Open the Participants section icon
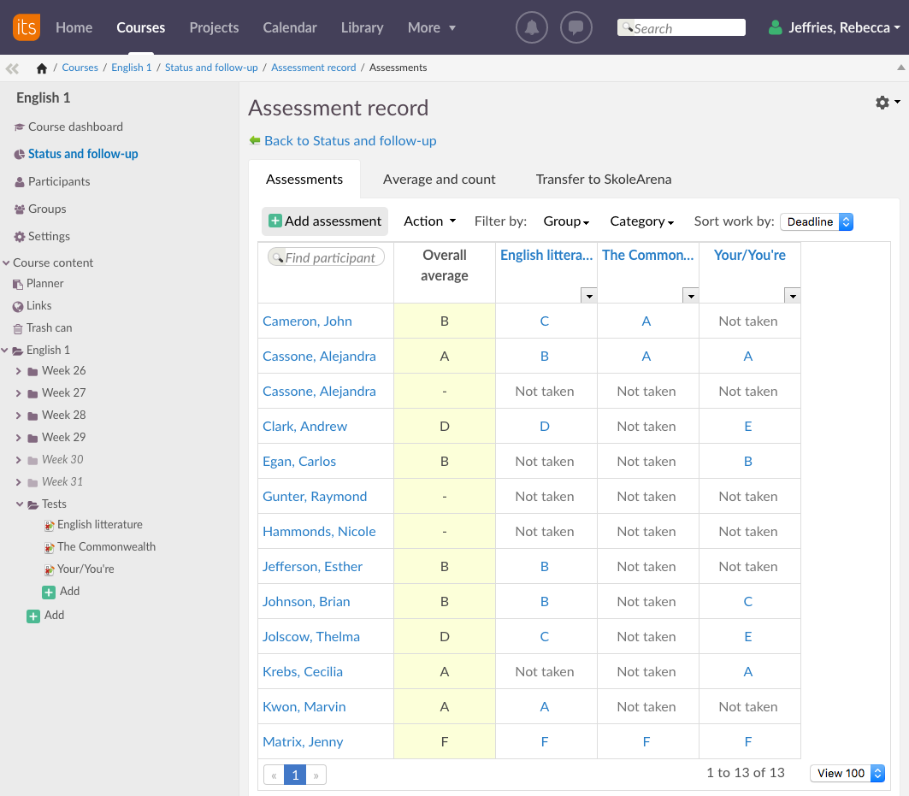The width and height of the screenshot is (909, 796). click(20, 181)
